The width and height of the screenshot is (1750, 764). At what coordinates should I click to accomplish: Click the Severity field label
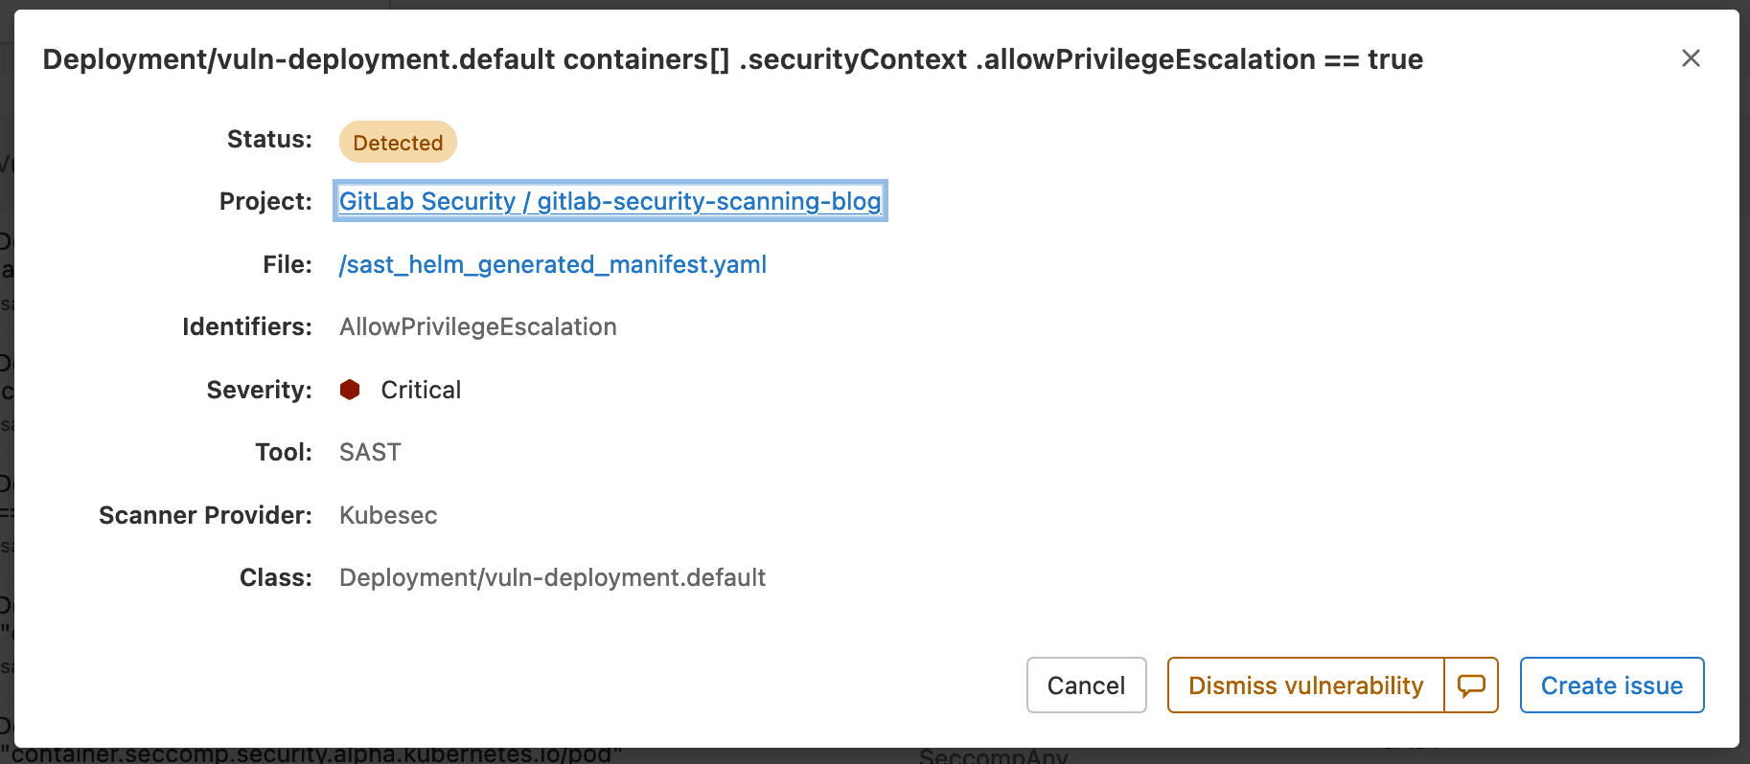pos(259,390)
